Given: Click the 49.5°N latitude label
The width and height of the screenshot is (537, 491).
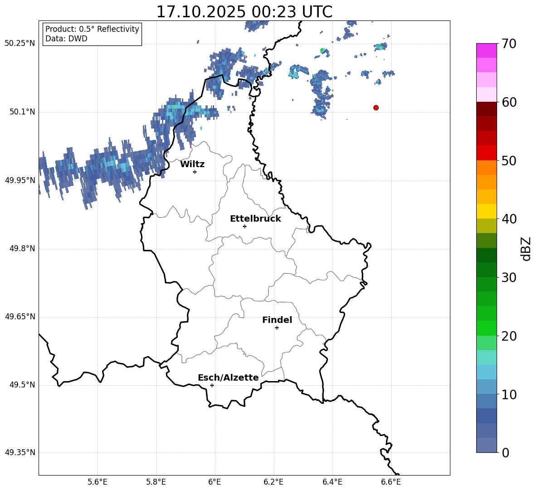Looking at the screenshot, I should pyautogui.click(x=22, y=385).
